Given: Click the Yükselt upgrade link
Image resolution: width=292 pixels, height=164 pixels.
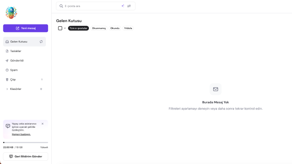Looking at the screenshot, I should click(44, 147).
